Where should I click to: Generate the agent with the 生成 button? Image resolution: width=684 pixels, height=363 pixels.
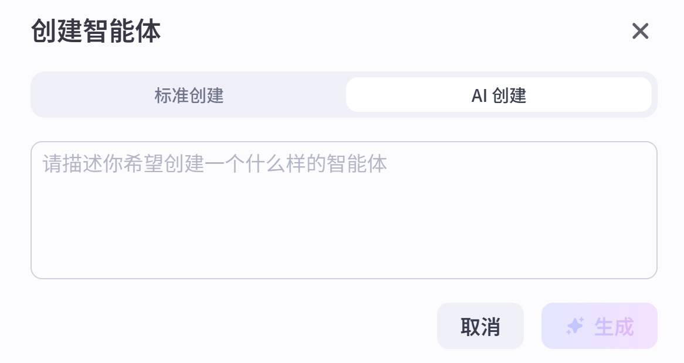[x=599, y=326]
